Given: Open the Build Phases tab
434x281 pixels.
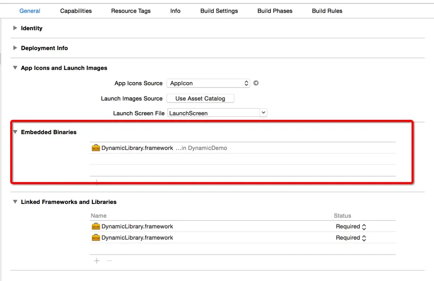Looking at the screenshot, I should click(x=275, y=11).
